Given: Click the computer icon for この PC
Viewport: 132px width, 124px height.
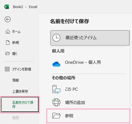Looking at the screenshot, I should pyautogui.click(x=56, y=89).
